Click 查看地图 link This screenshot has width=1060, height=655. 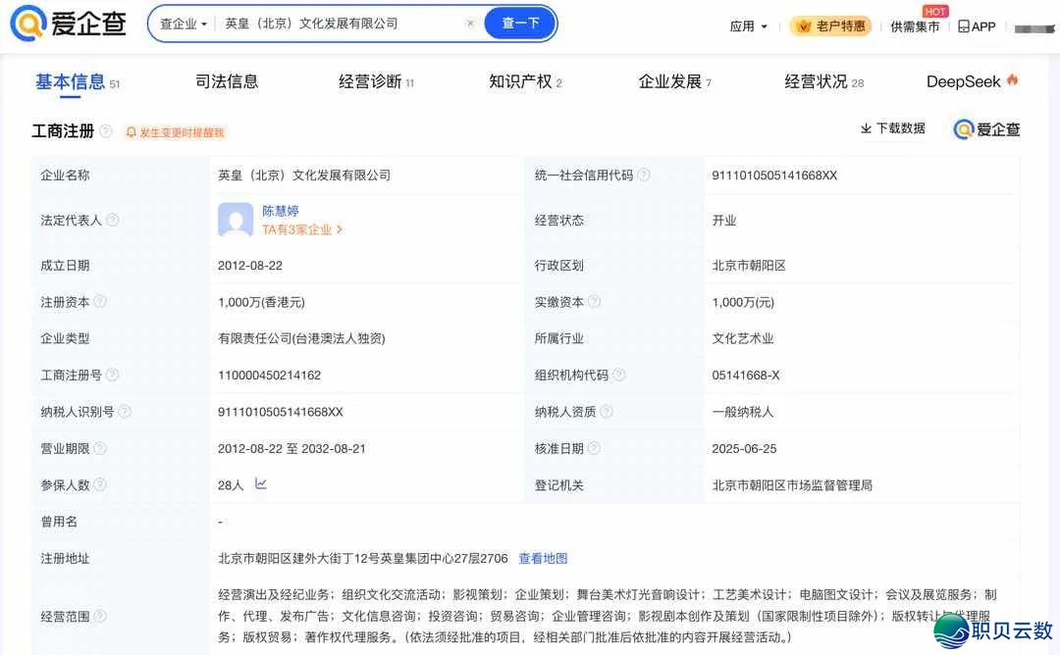click(x=543, y=559)
